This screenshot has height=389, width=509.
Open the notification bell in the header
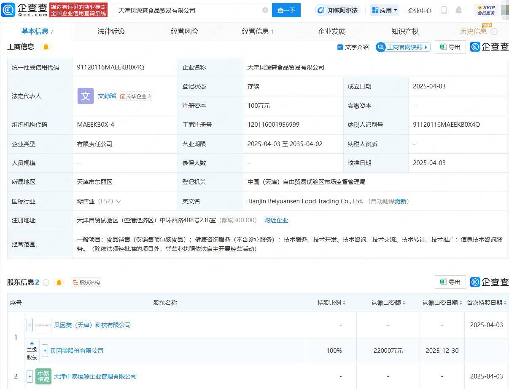(x=459, y=10)
